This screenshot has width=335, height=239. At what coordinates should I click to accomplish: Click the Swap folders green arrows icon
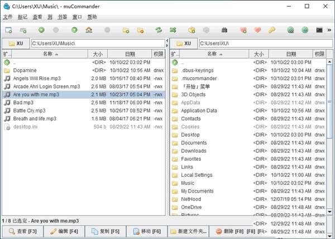tap(159, 30)
